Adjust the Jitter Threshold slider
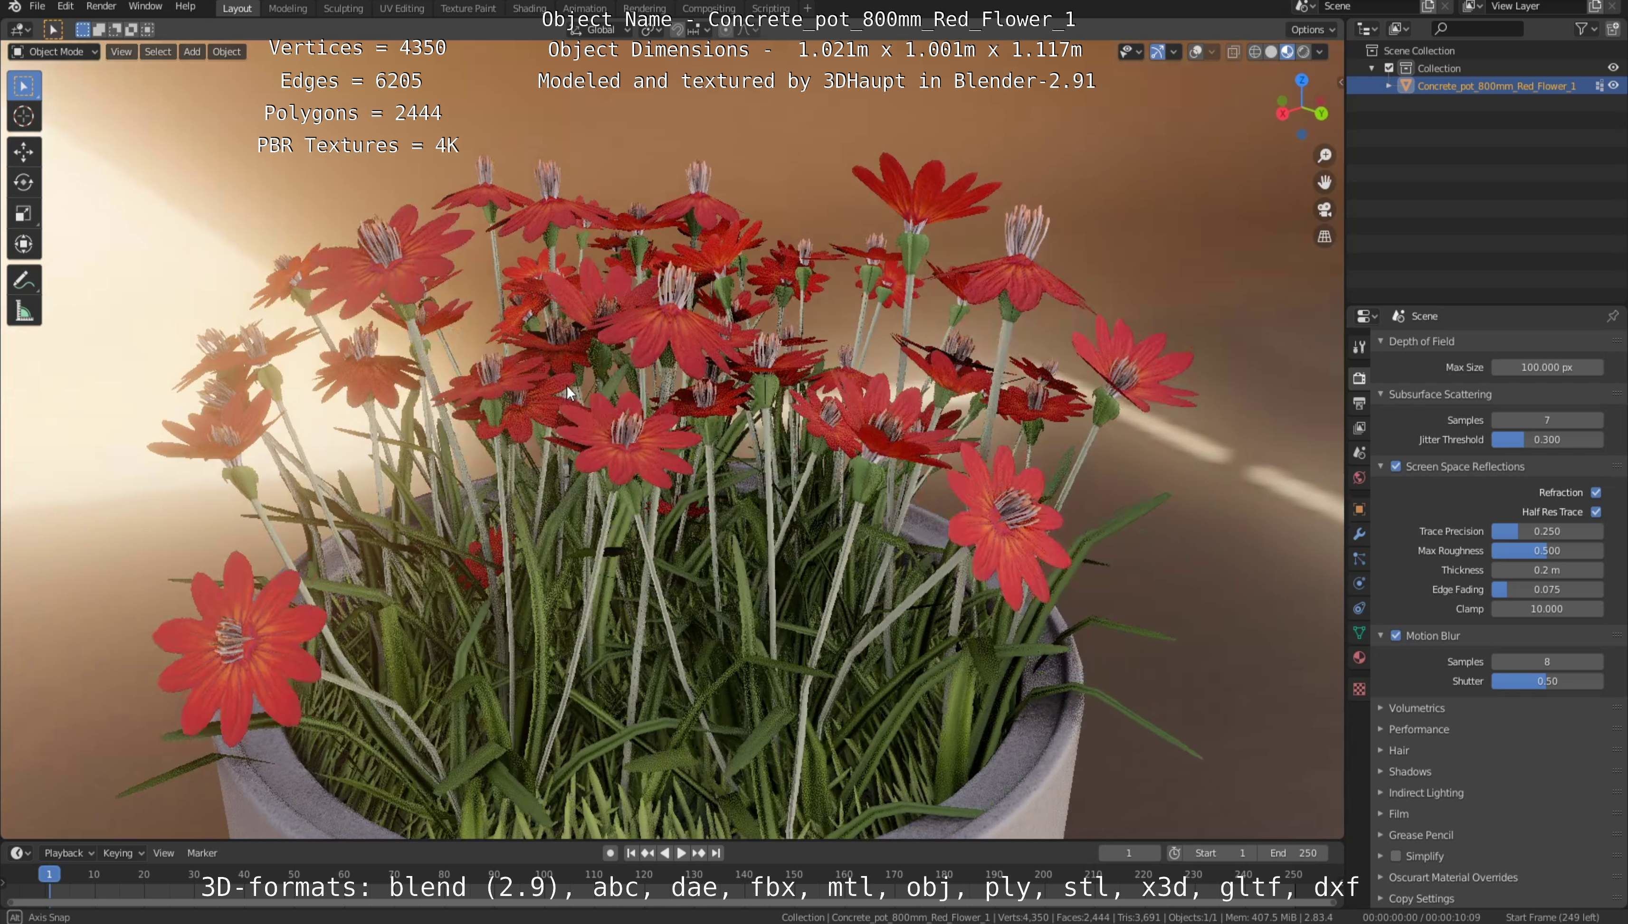The height and width of the screenshot is (924, 1628). tap(1547, 440)
